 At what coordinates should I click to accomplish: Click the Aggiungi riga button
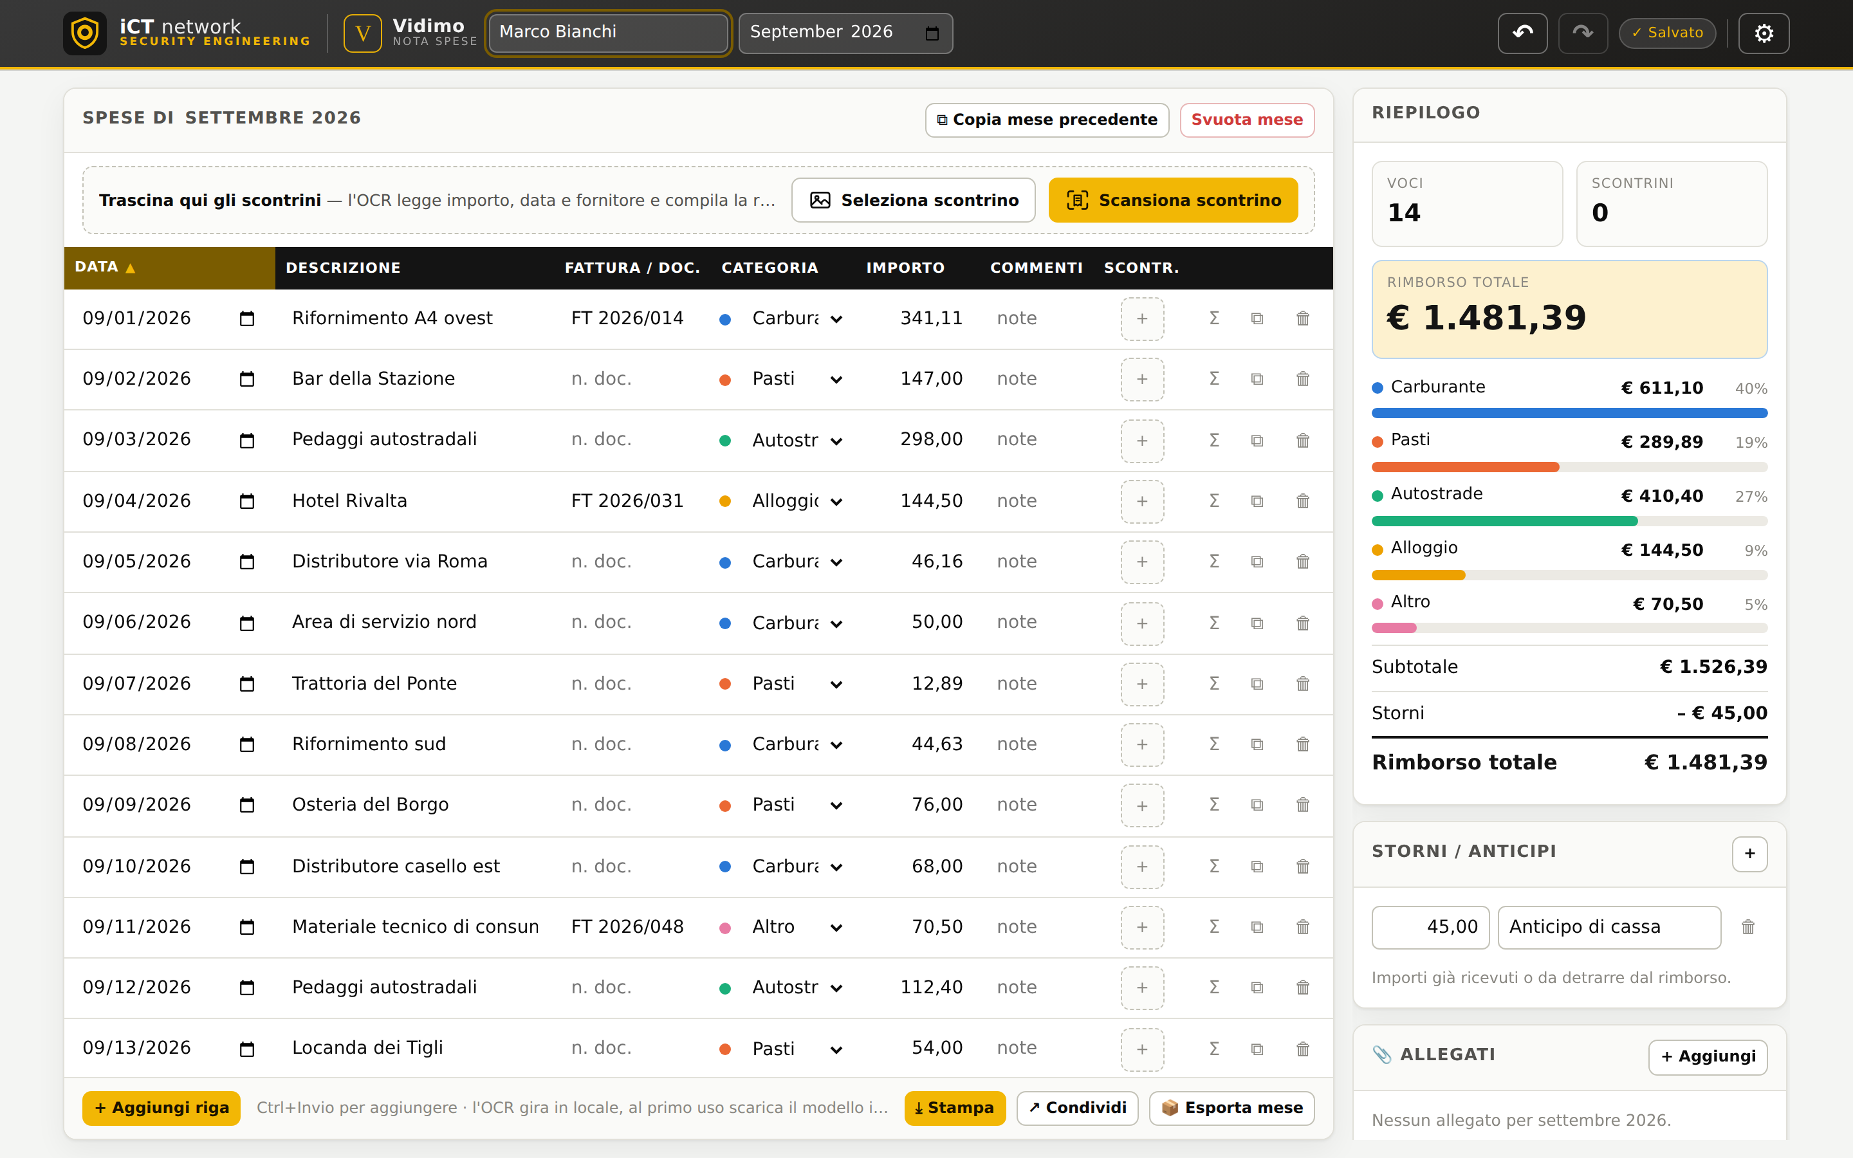click(x=161, y=1107)
